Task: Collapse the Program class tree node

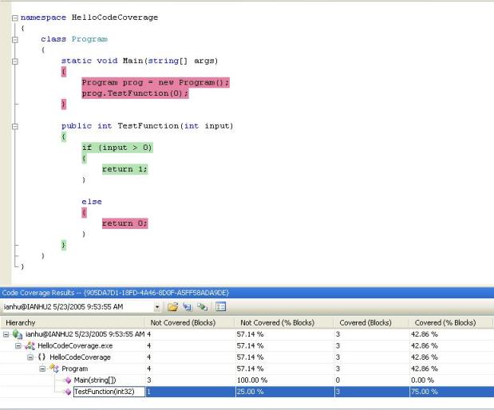Action: click(x=42, y=369)
